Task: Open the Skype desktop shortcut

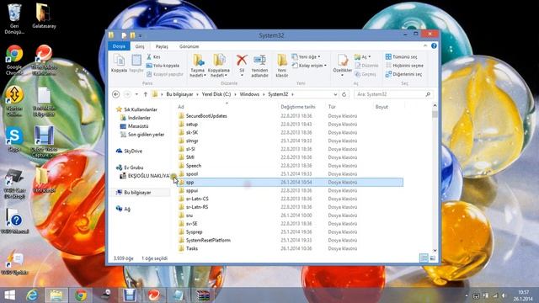Action: pos(14,139)
